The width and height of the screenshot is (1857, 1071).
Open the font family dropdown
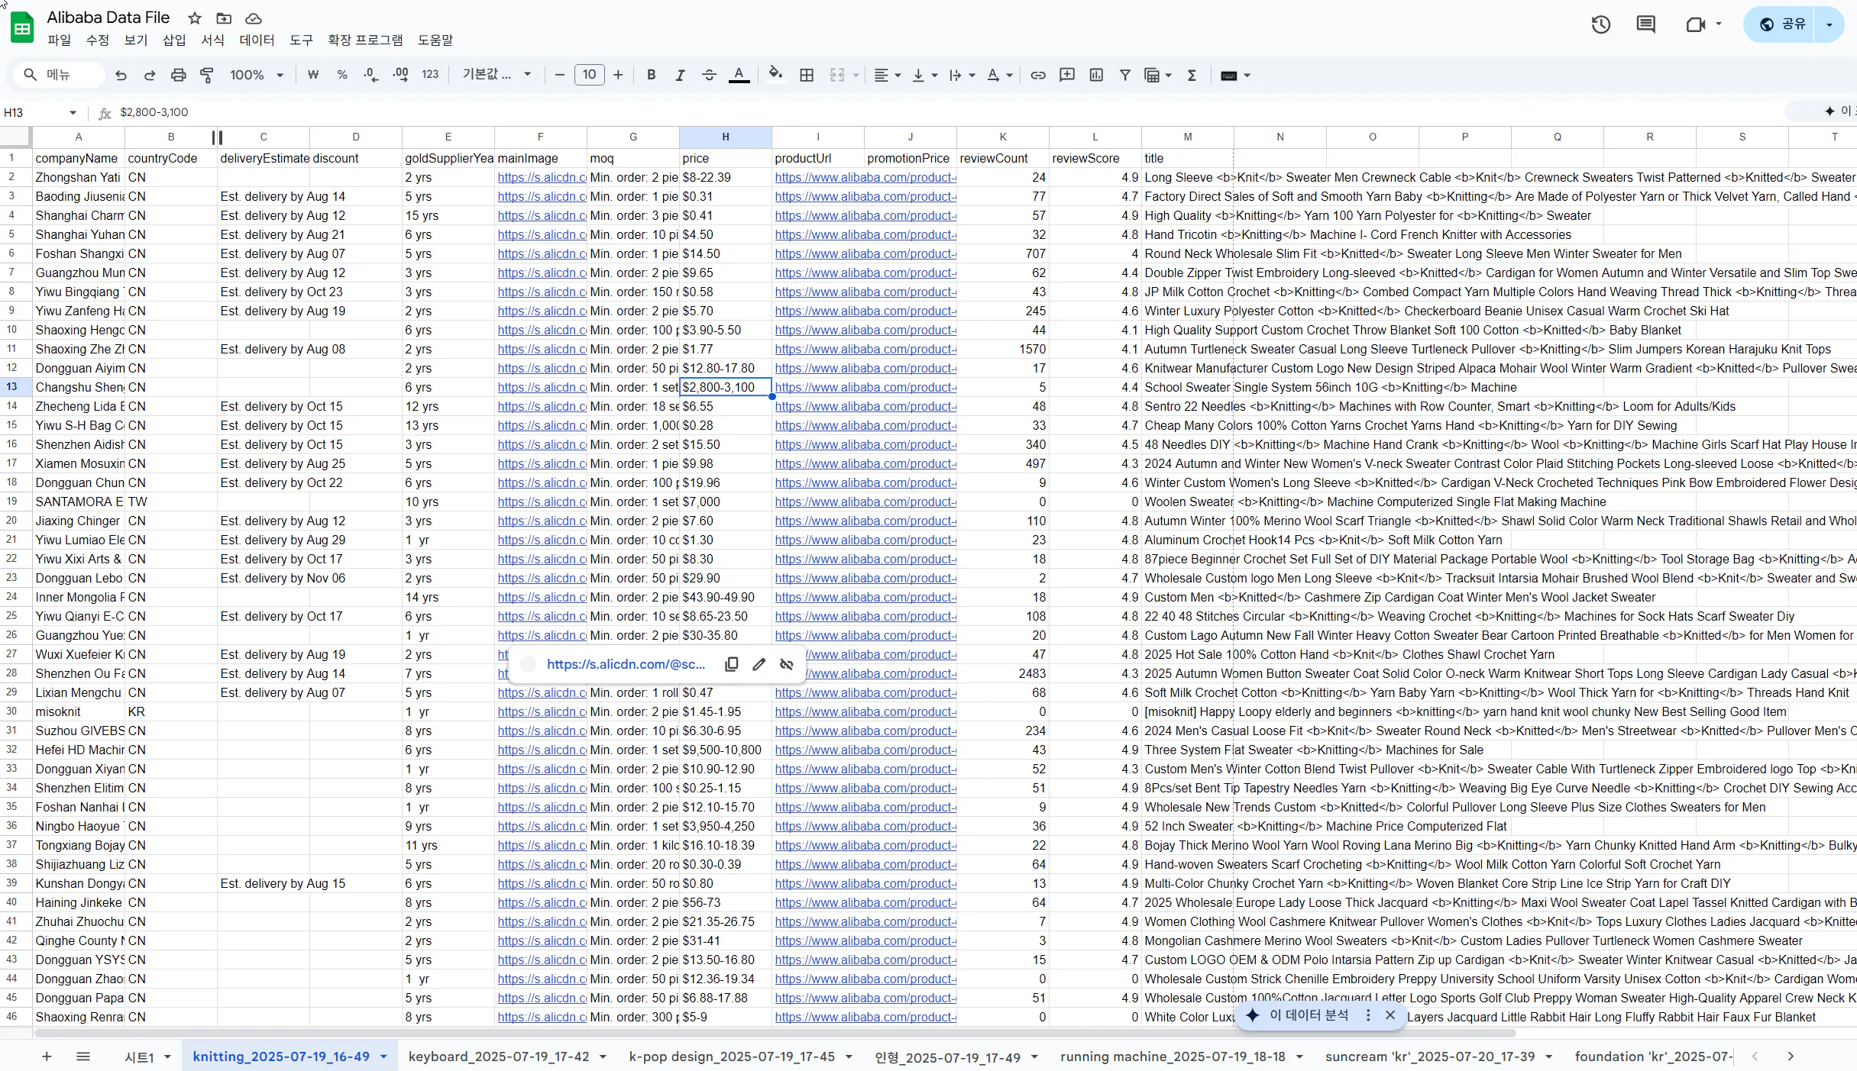(497, 75)
